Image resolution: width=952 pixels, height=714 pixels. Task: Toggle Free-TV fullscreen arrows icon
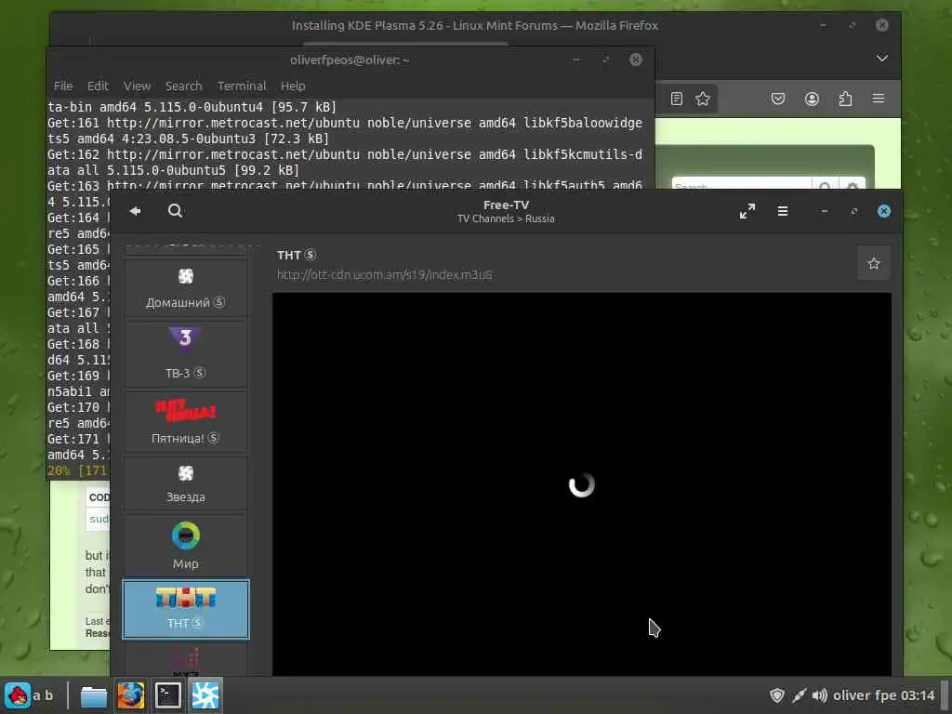pos(747,211)
